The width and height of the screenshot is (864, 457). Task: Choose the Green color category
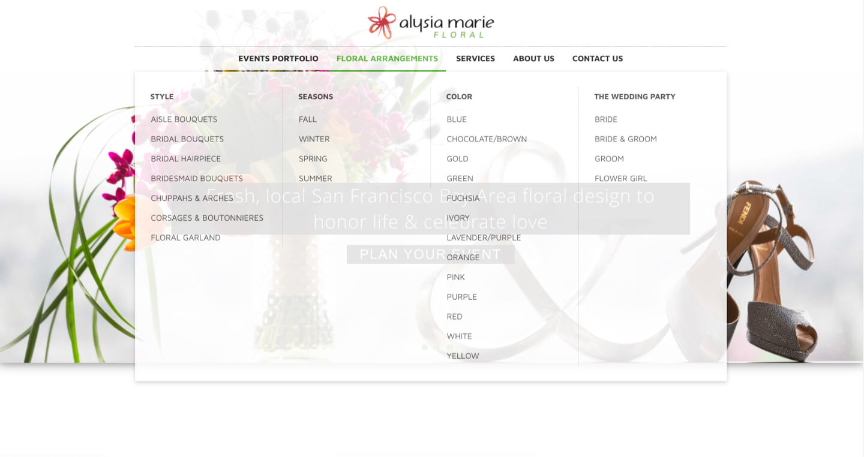point(460,179)
